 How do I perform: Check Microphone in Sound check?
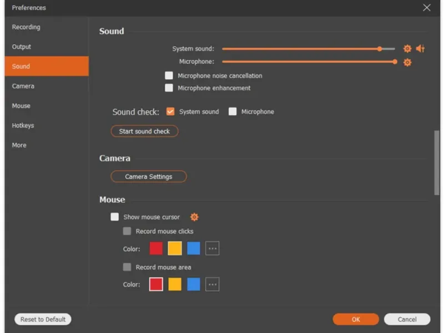(x=233, y=112)
